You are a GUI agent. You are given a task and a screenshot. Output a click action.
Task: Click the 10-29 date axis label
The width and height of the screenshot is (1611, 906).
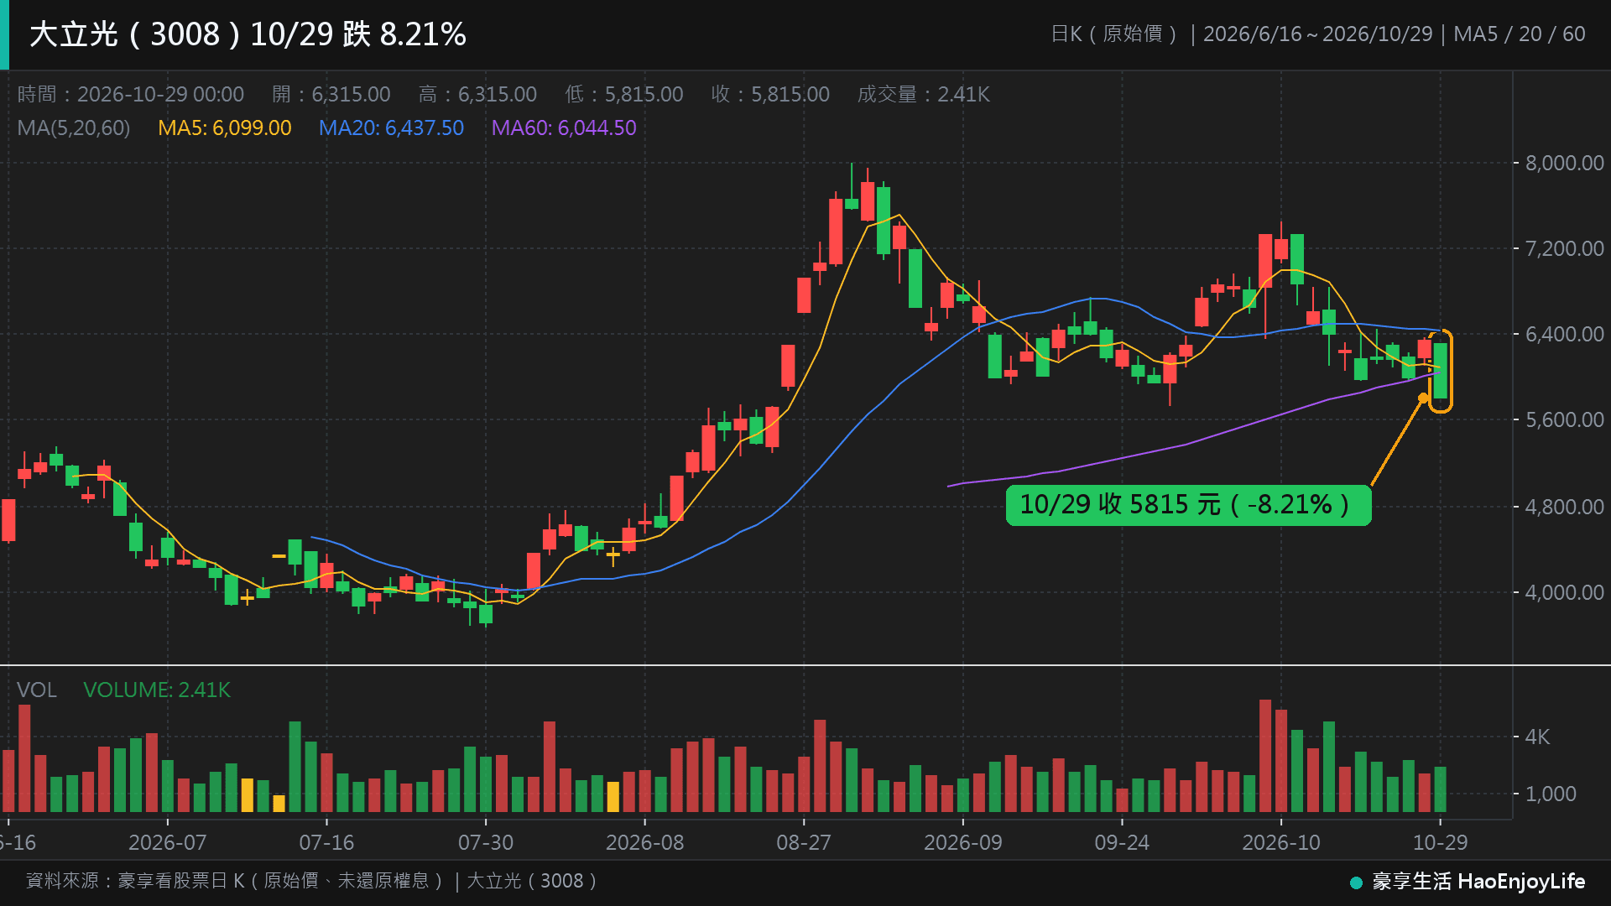[1441, 842]
